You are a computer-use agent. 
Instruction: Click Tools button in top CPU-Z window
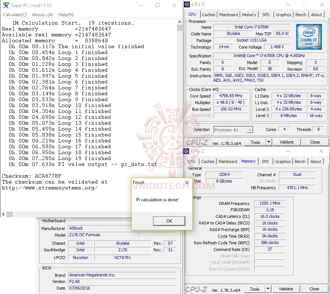click(255, 142)
